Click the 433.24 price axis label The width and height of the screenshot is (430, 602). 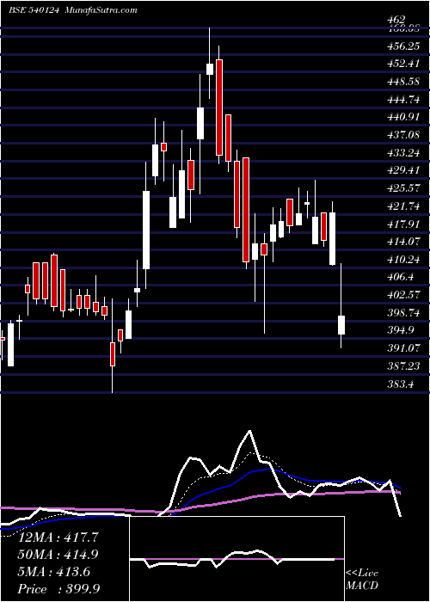(x=403, y=153)
